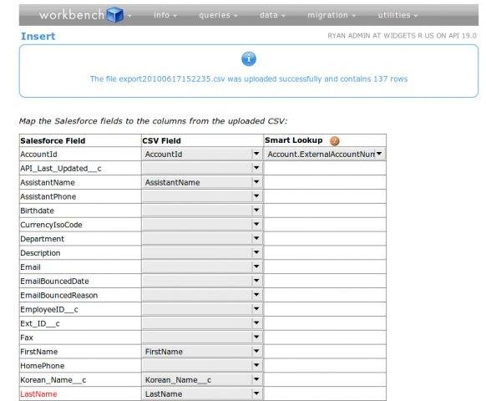Open the data menu
The image size is (486, 401).
(x=272, y=15)
